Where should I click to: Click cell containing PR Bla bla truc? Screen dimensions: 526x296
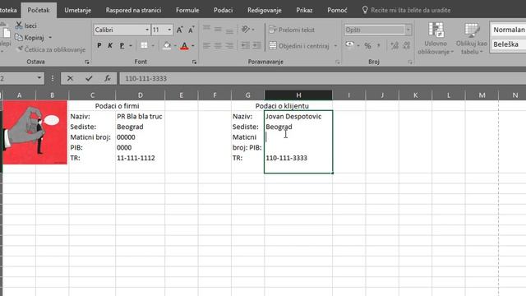click(x=140, y=117)
